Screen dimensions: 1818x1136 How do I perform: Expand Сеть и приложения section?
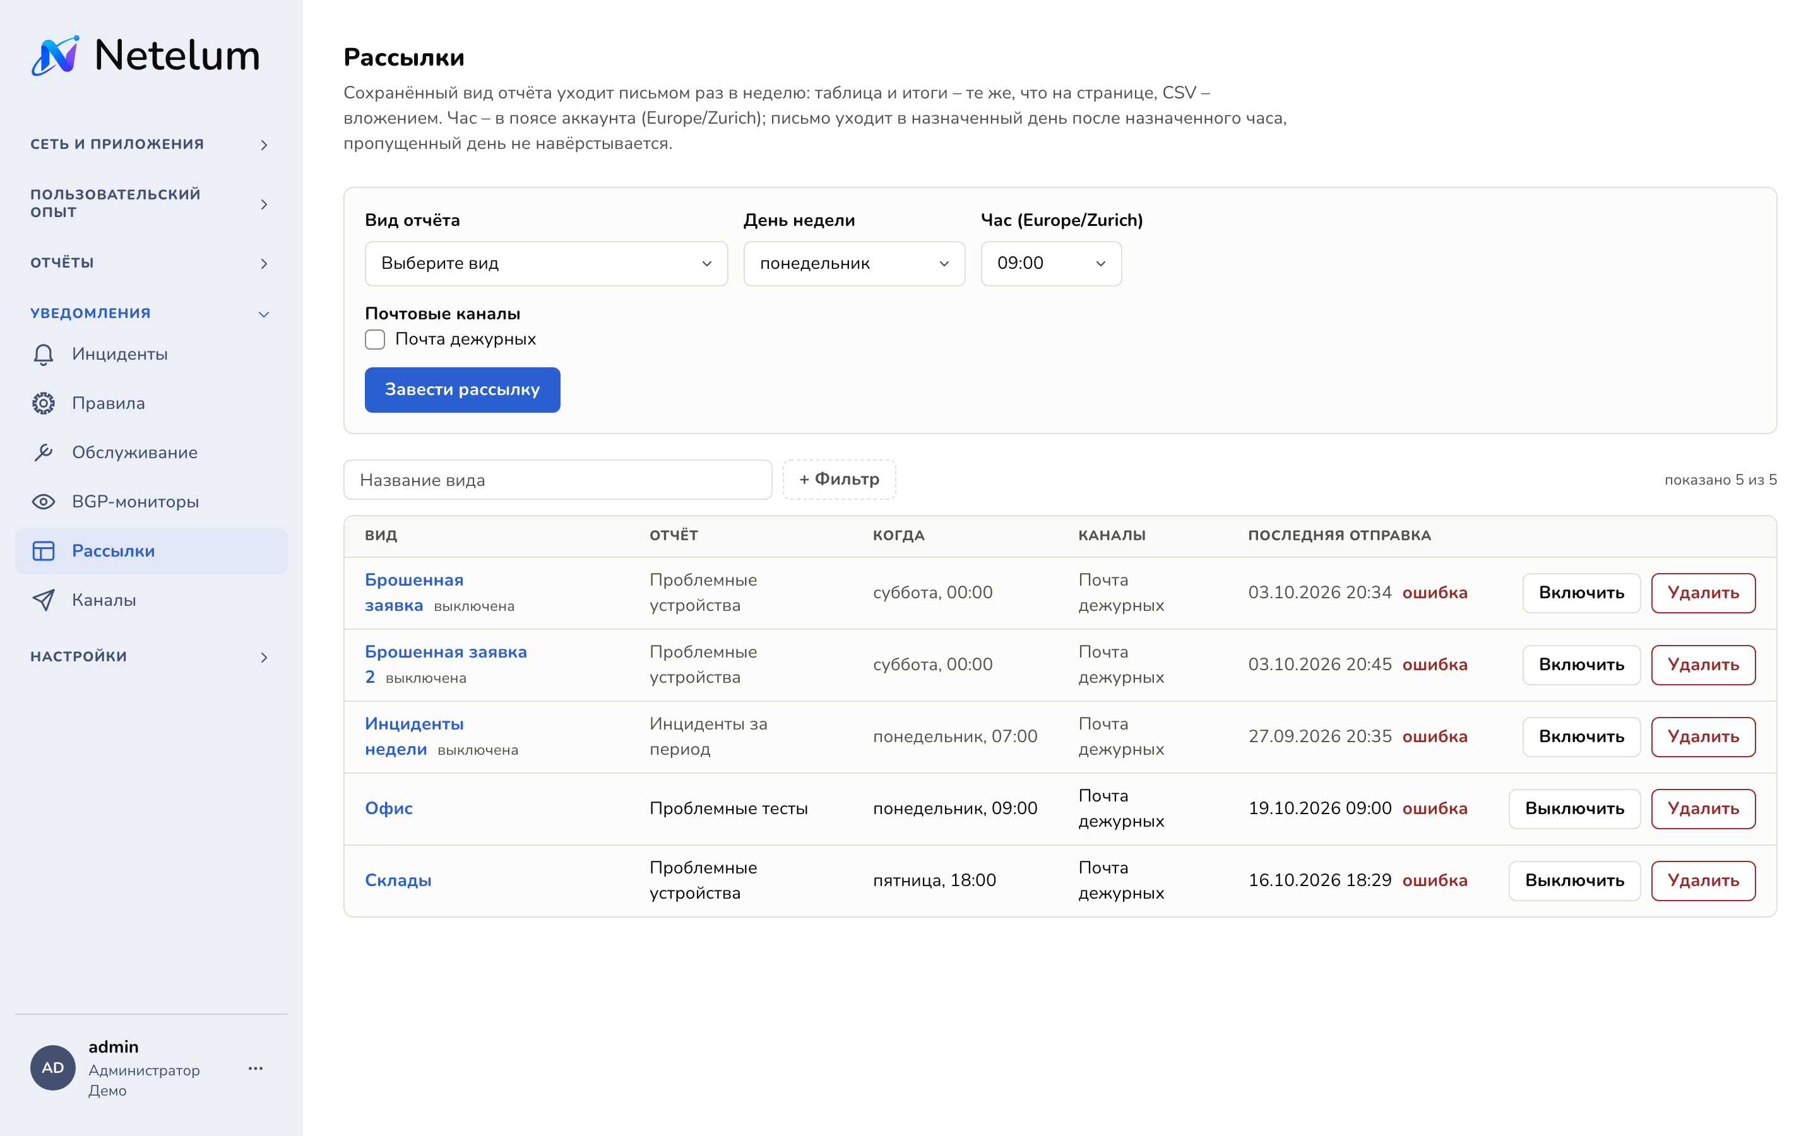click(151, 145)
